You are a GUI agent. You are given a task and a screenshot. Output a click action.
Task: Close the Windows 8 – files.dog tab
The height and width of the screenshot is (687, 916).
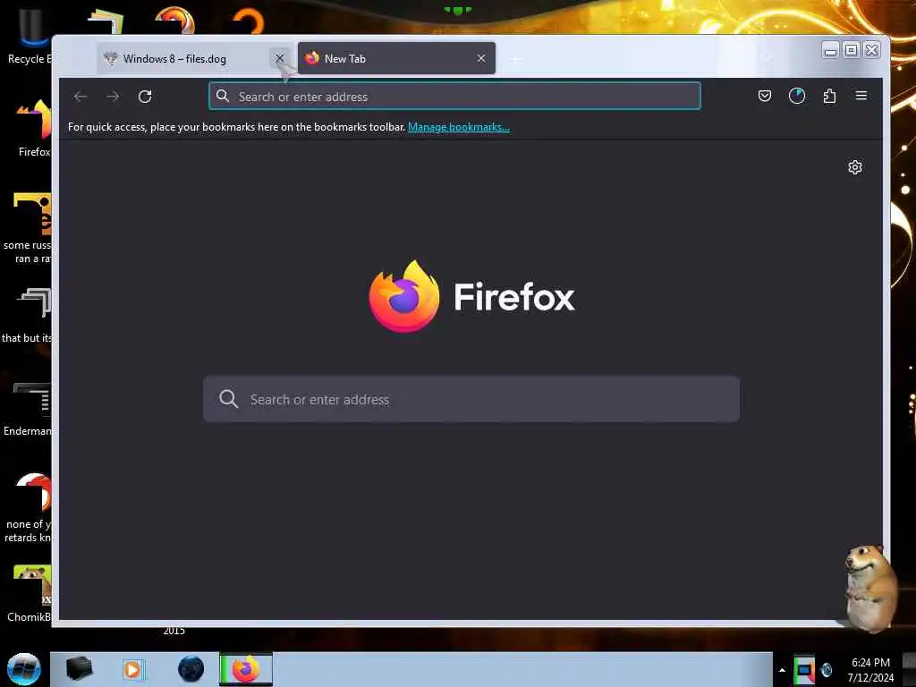pos(280,58)
